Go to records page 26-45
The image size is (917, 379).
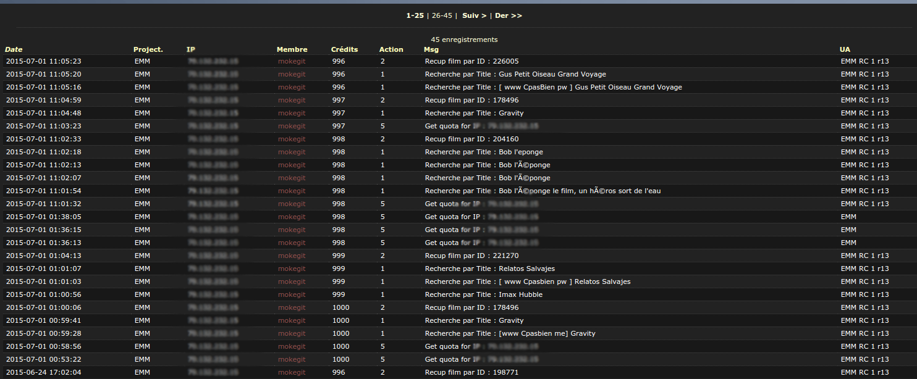click(442, 15)
